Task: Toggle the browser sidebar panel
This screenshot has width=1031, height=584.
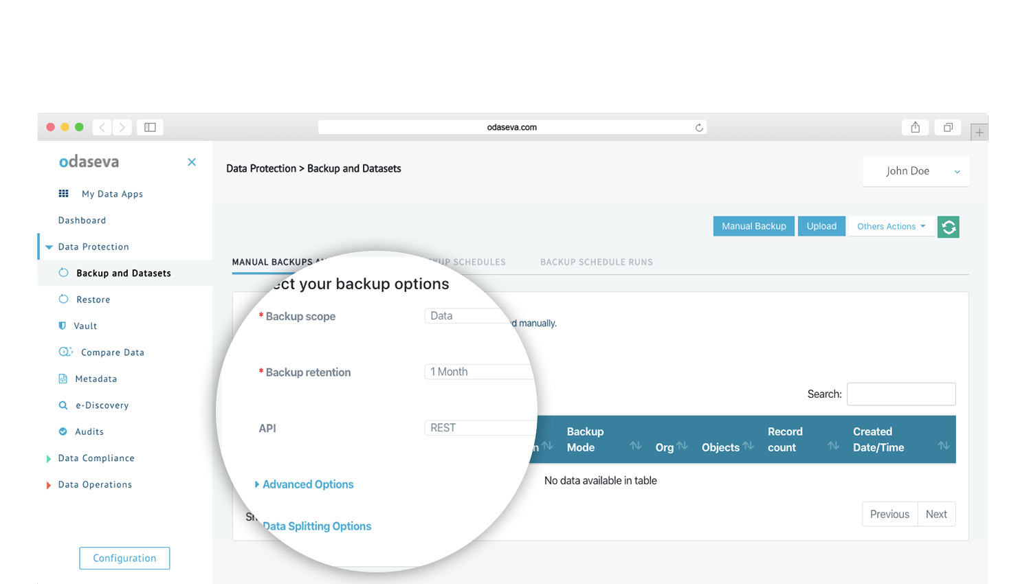Action: (x=150, y=127)
